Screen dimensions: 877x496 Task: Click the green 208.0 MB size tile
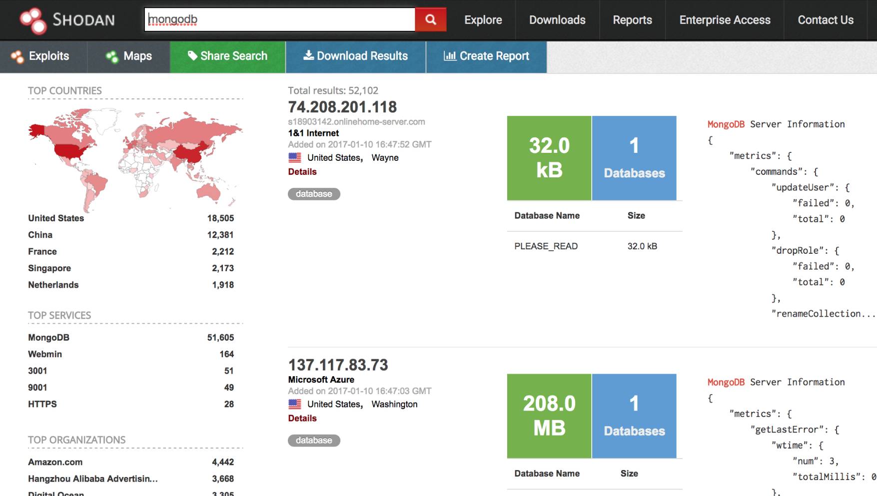[549, 416]
